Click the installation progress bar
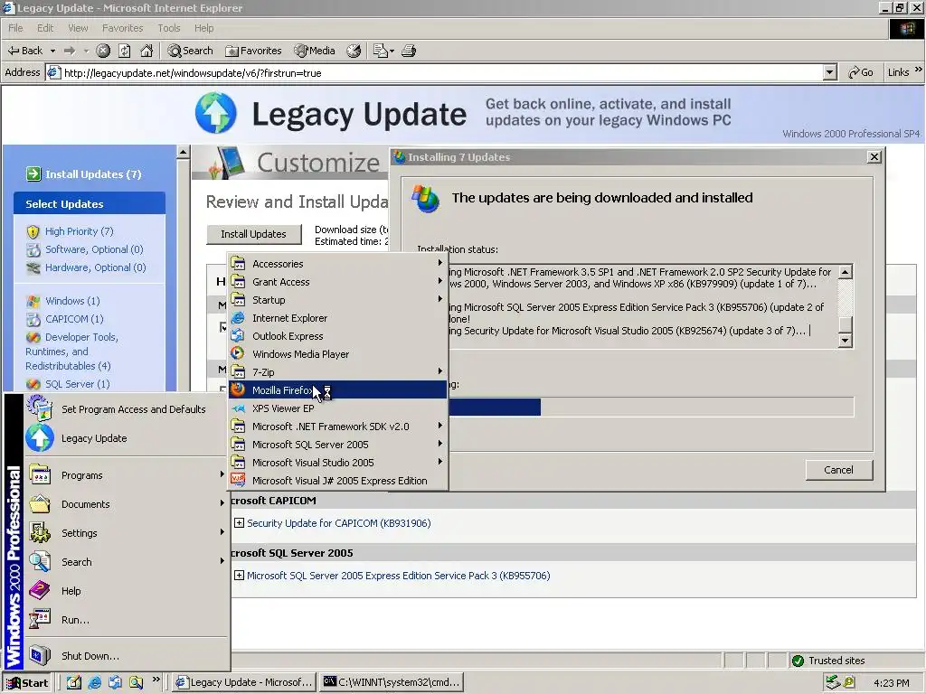 click(649, 407)
